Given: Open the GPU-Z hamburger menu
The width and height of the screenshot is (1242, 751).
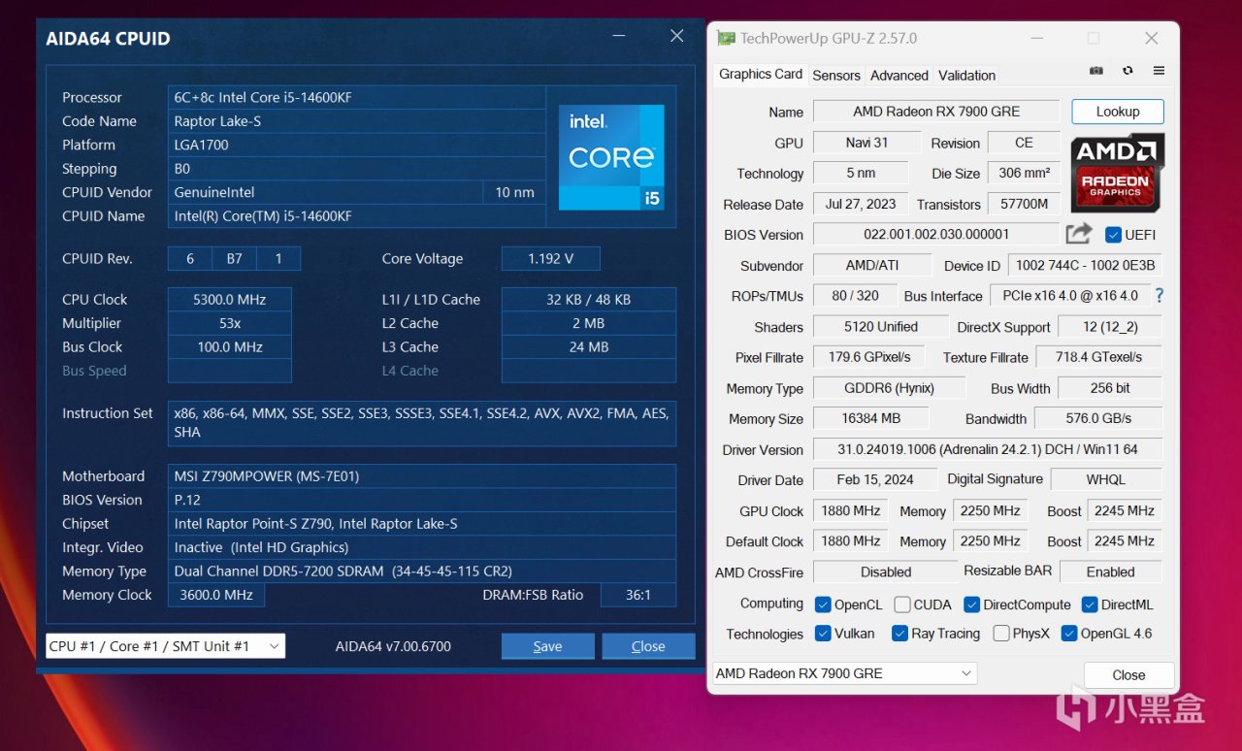Looking at the screenshot, I should click(1159, 71).
